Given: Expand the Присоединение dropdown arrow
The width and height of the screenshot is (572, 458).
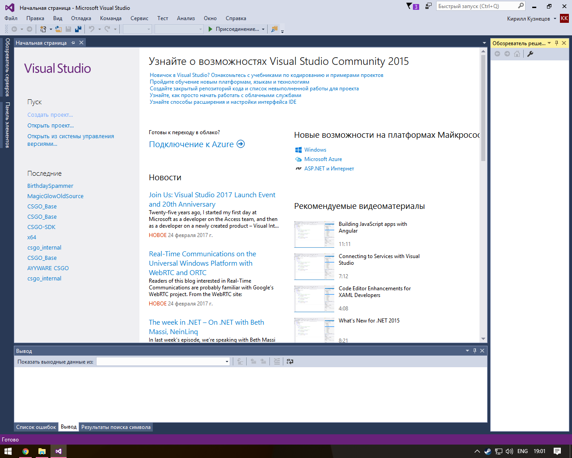Looking at the screenshot, I should tap(263, 29).
